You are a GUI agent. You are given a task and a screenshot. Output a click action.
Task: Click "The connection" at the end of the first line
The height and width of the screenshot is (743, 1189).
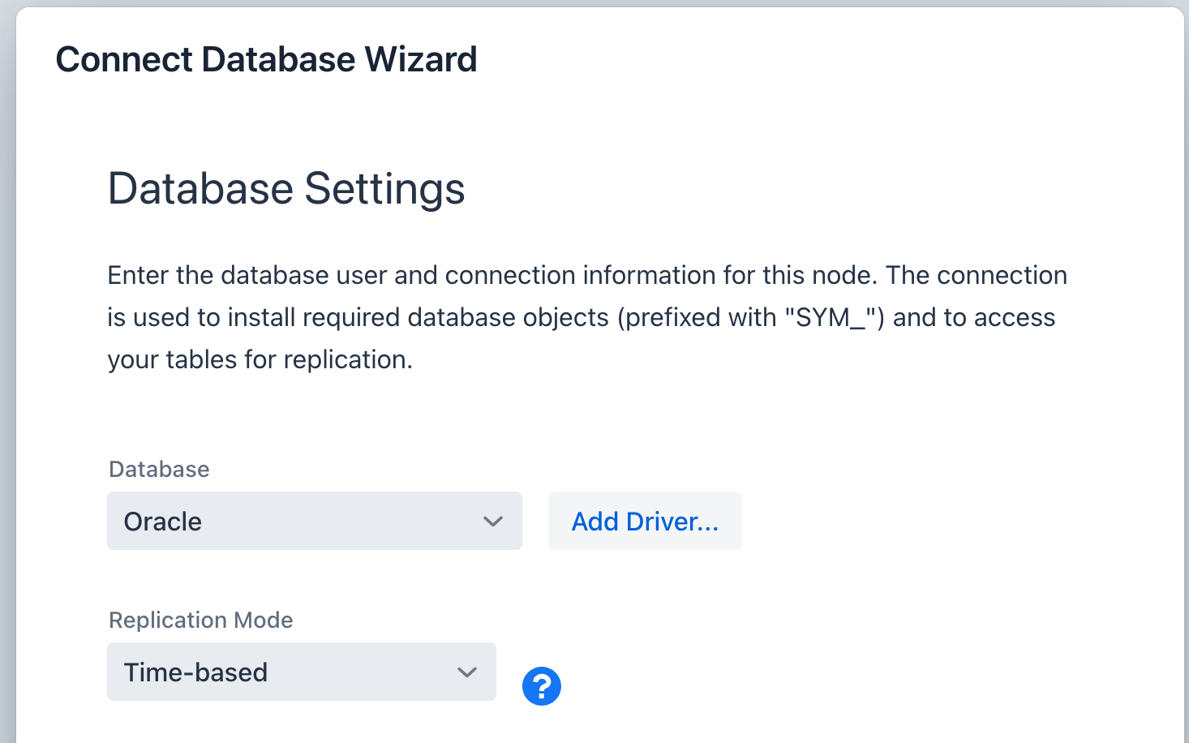pos(976,275)
